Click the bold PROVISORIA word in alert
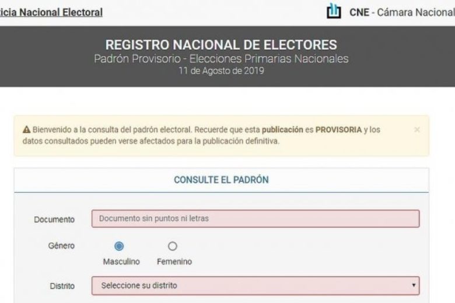 339,129
